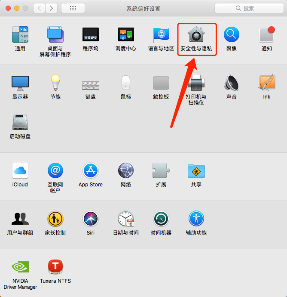
Task: Click the back navigation arrow
Action: click(40, 8)
